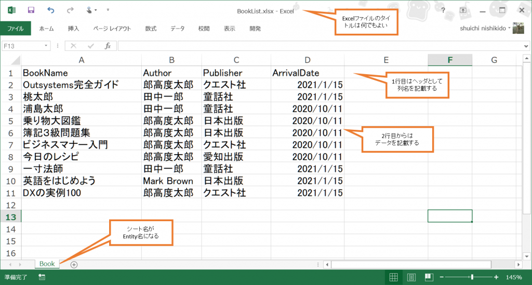532x285 pixels.
Task: Click the zoom in plus icon
Action: click(496, 277)
